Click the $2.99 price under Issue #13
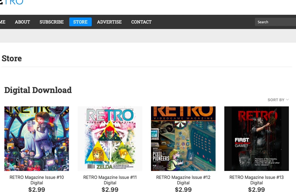Screen dimensions: 296x192 click(x=256, y=189)
